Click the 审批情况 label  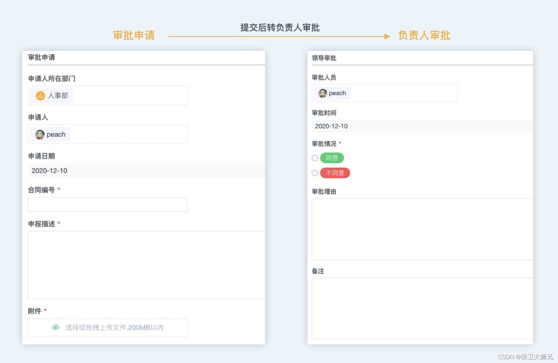click(x=324, y=144)
